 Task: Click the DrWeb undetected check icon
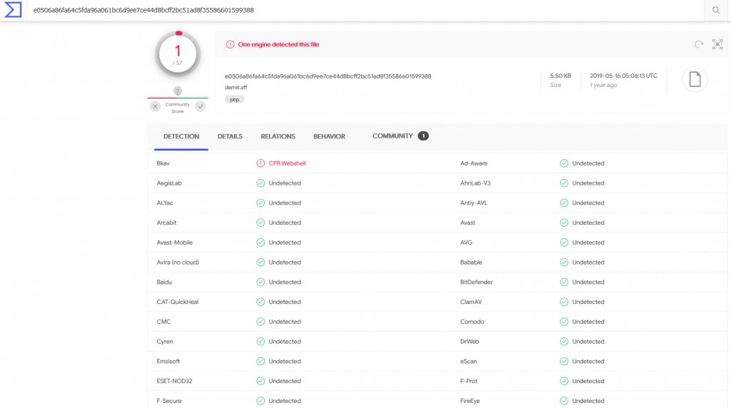click(564, 342)
